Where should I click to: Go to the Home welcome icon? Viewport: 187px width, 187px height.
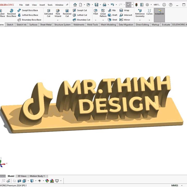point(75,5)
